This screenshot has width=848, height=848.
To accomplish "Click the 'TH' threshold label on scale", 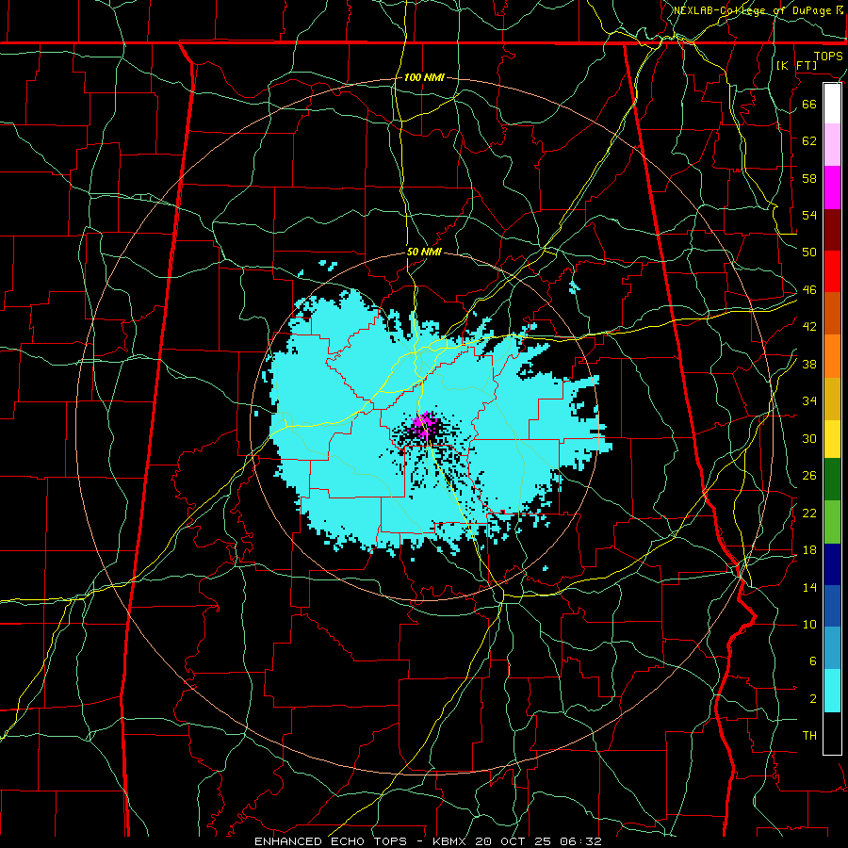I will pos(809,736).
